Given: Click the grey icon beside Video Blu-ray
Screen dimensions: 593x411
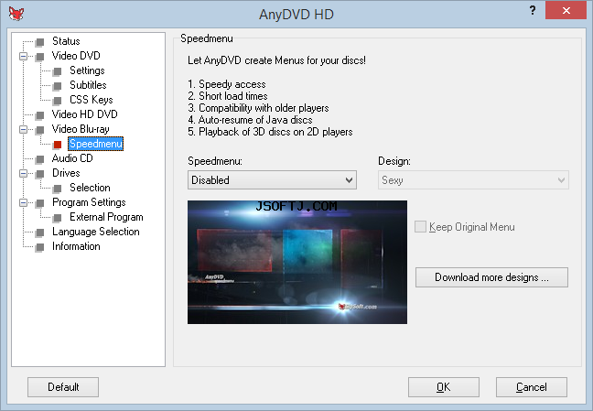Looking at the screenshot, I should point(39,130).
